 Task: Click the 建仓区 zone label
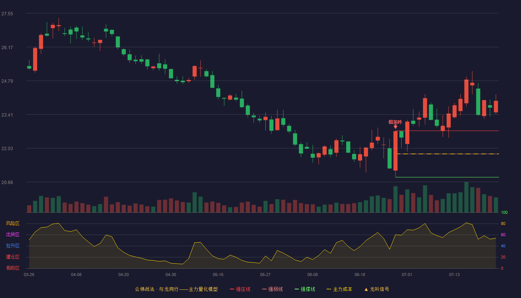[x=13, y=257]
